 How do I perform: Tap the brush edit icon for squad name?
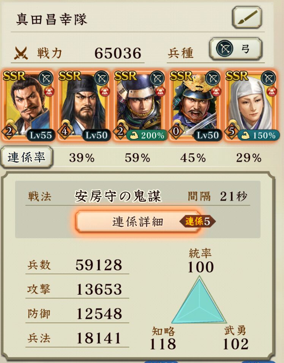point(247,17)
